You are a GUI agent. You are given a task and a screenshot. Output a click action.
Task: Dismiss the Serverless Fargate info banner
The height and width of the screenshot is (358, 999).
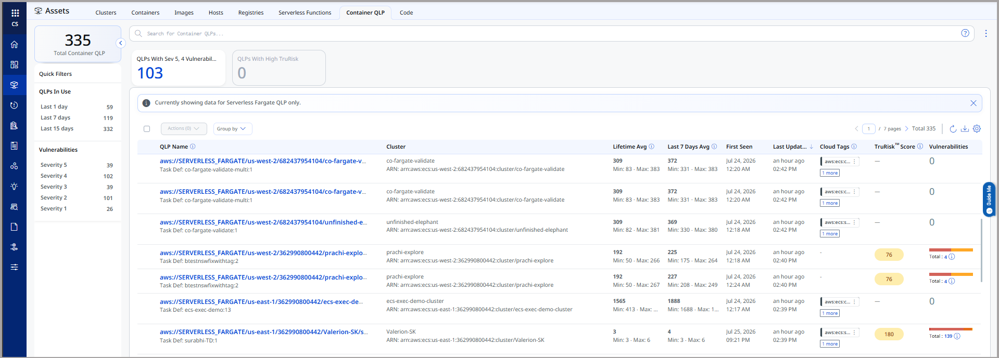(x=973, y=103)
